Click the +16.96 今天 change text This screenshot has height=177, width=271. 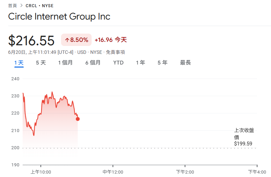tap(110, 40)
